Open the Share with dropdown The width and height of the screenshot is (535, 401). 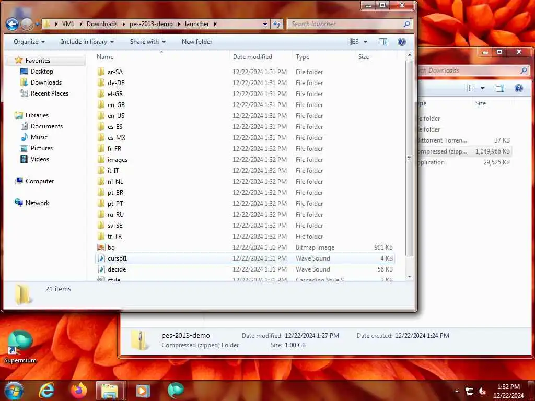[148, 42]
